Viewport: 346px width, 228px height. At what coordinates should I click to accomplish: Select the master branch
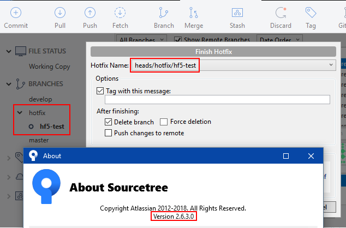click(x=39, y=140)
